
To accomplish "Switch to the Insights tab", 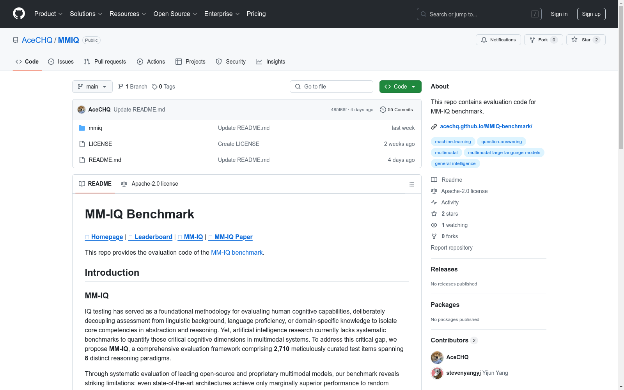I will pyautogui.click(x=271, y=62).
